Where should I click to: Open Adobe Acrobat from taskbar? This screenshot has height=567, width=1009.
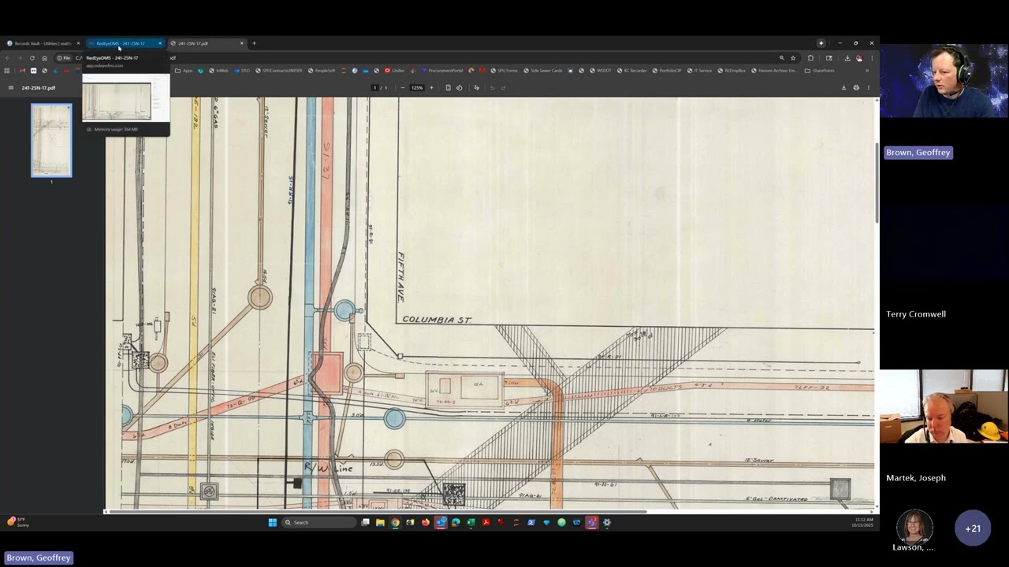click(x=486, y=522)
